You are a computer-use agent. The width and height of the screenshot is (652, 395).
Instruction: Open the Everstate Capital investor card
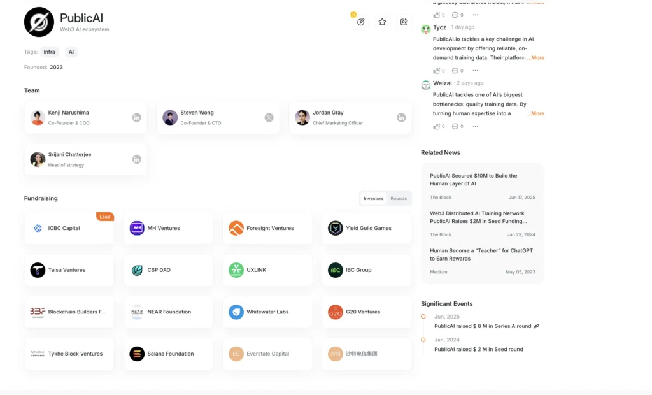pyautogui.click(x=267, y=354)
